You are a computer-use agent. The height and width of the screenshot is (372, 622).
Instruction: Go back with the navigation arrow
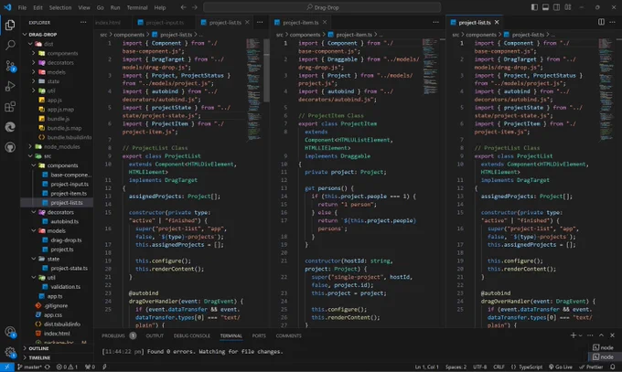pyautogui.click(x=183, y=7)
